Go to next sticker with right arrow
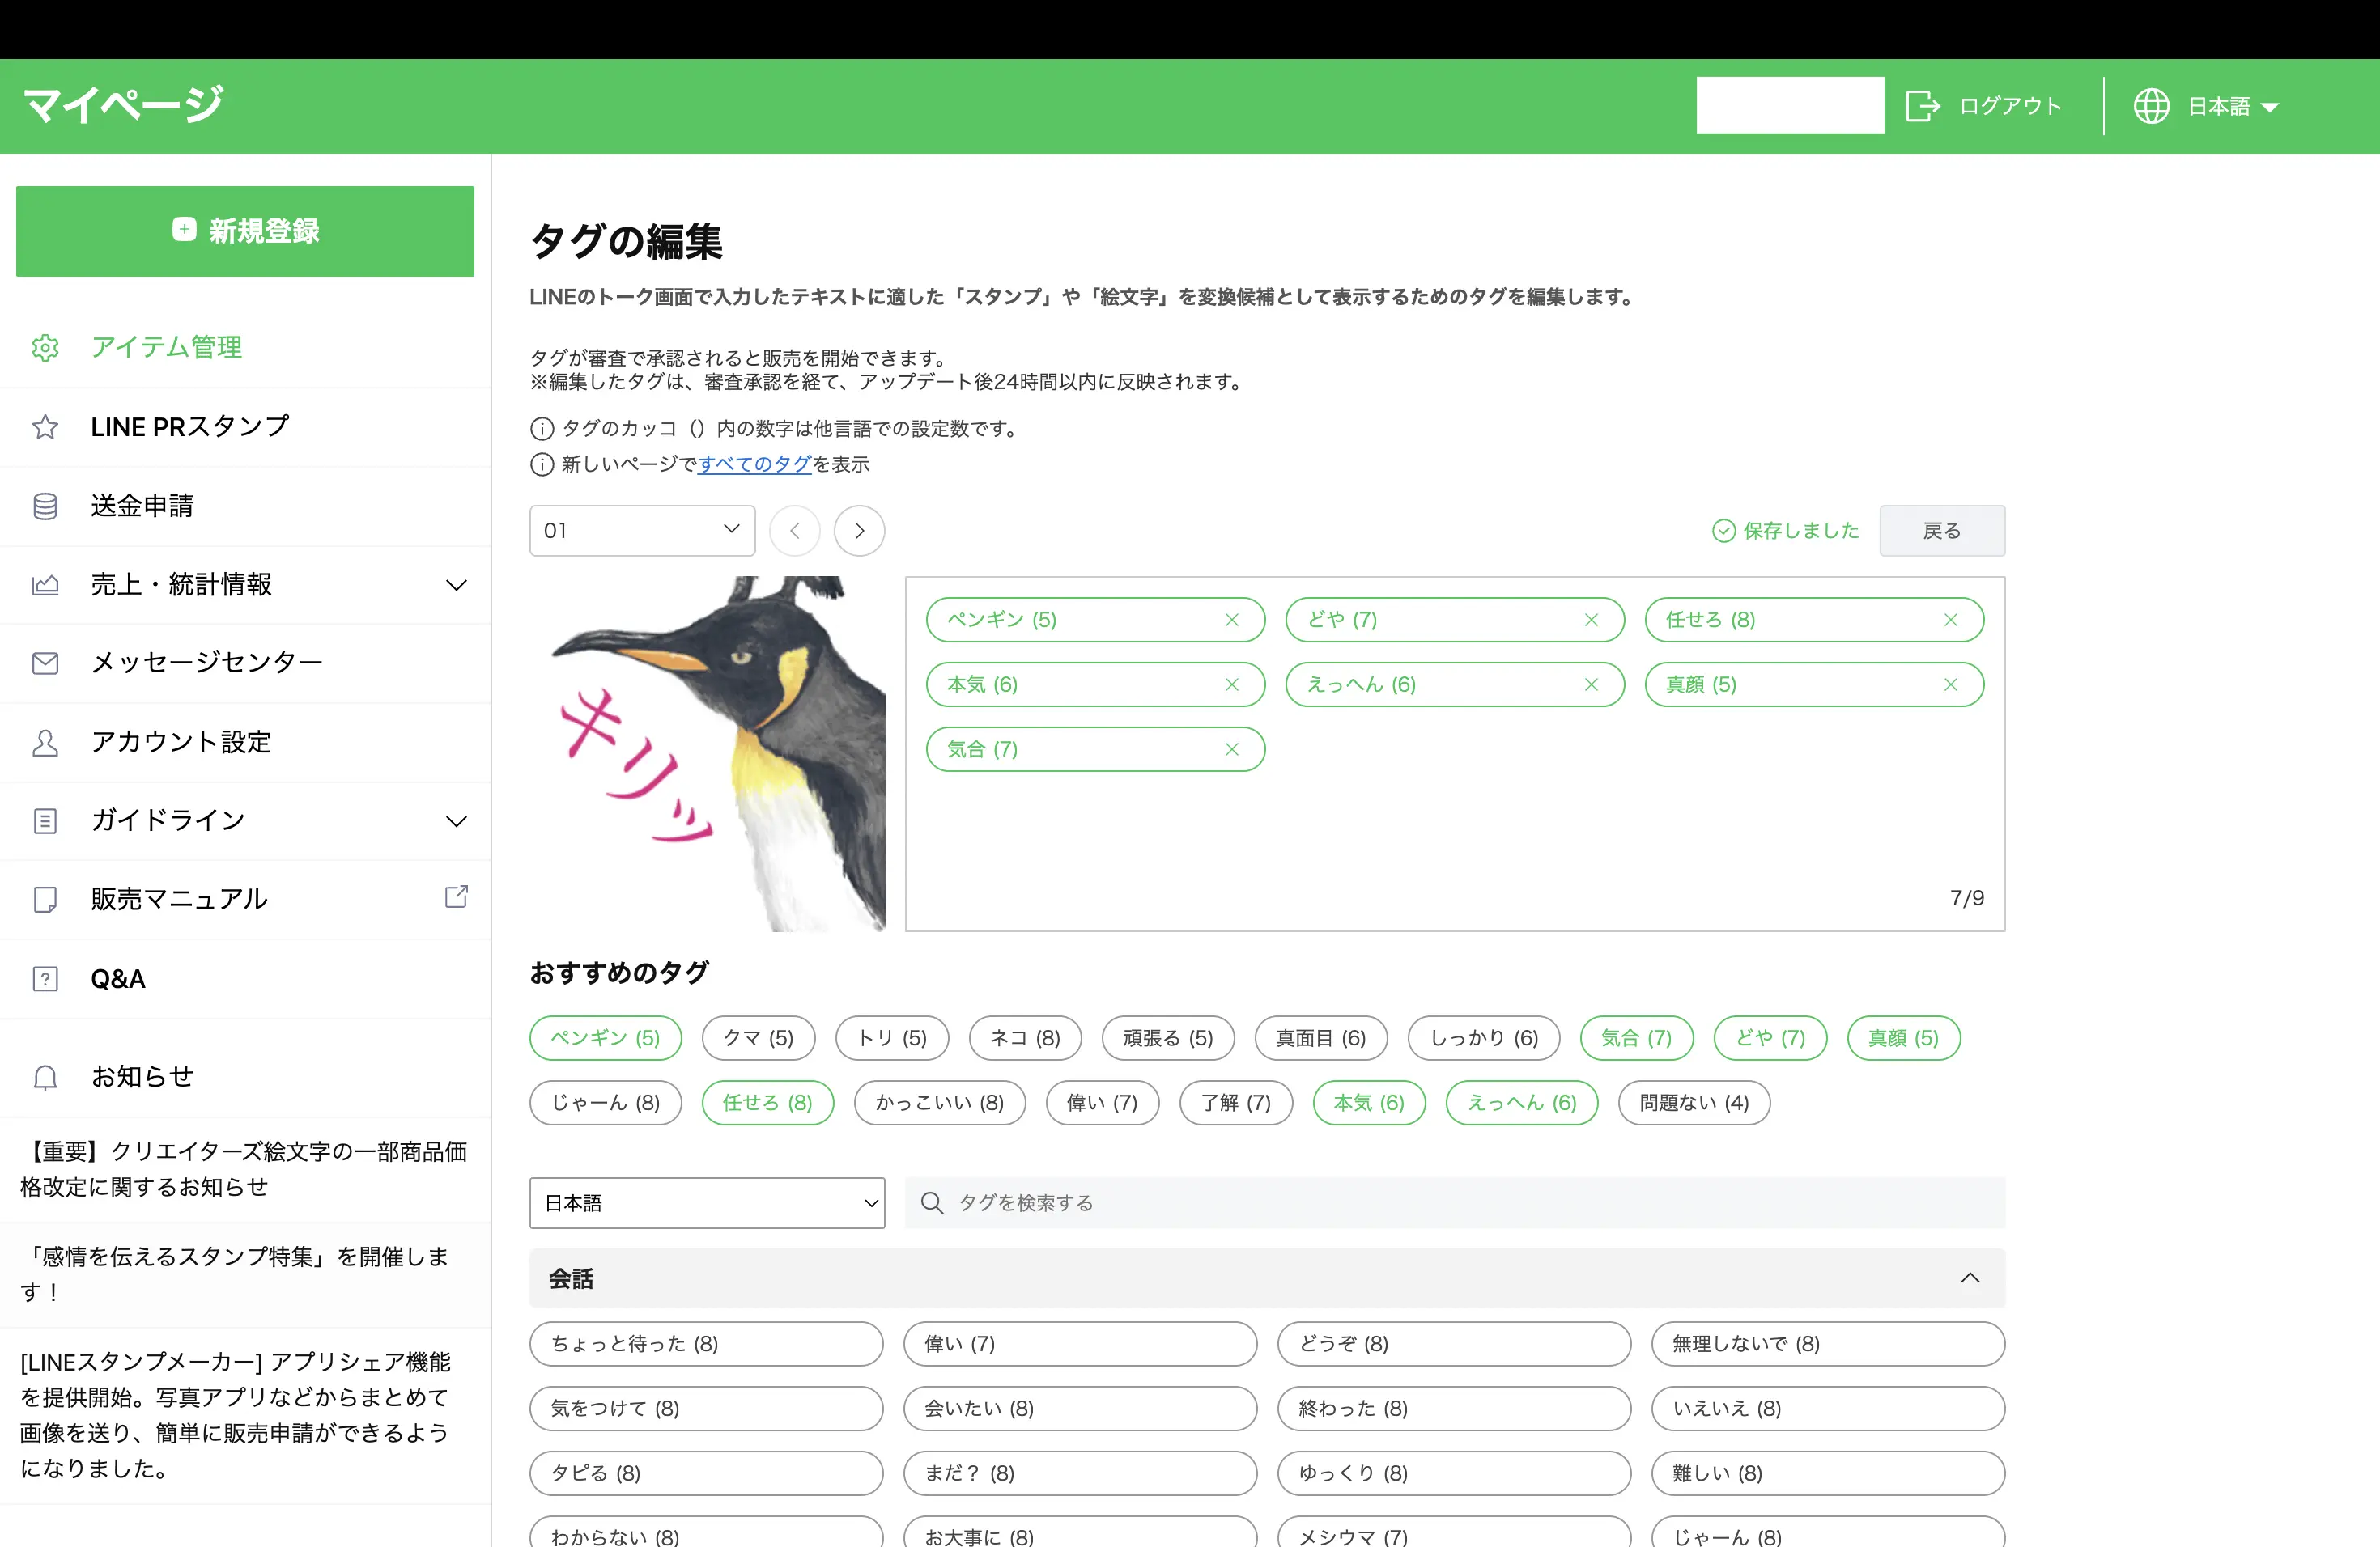Screen dimensions: 2380x1547 (x=859, y=531)
